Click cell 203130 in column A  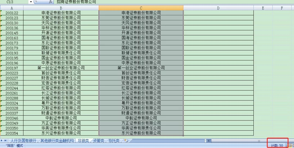(x=12, y=23)
